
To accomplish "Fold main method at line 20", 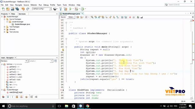I will coord(66,47).
